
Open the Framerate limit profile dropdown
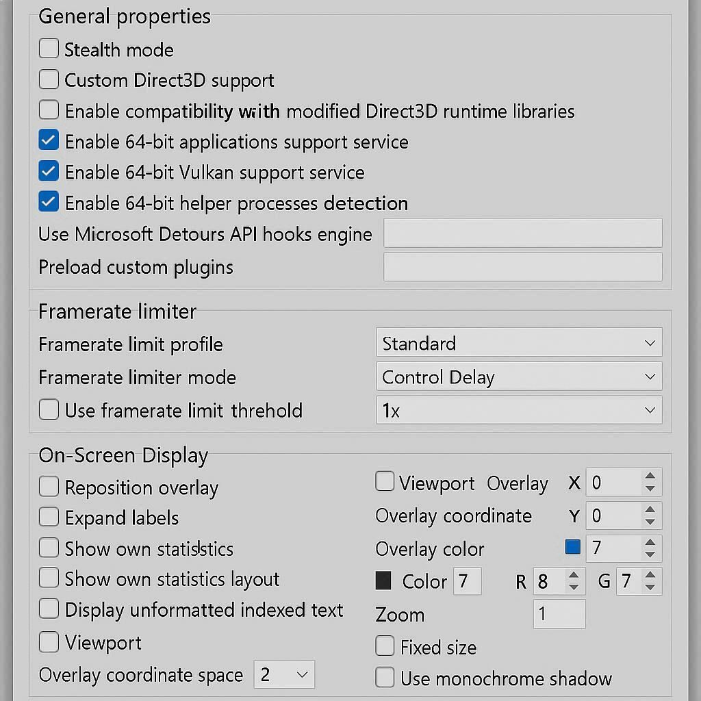coord(519,343)
